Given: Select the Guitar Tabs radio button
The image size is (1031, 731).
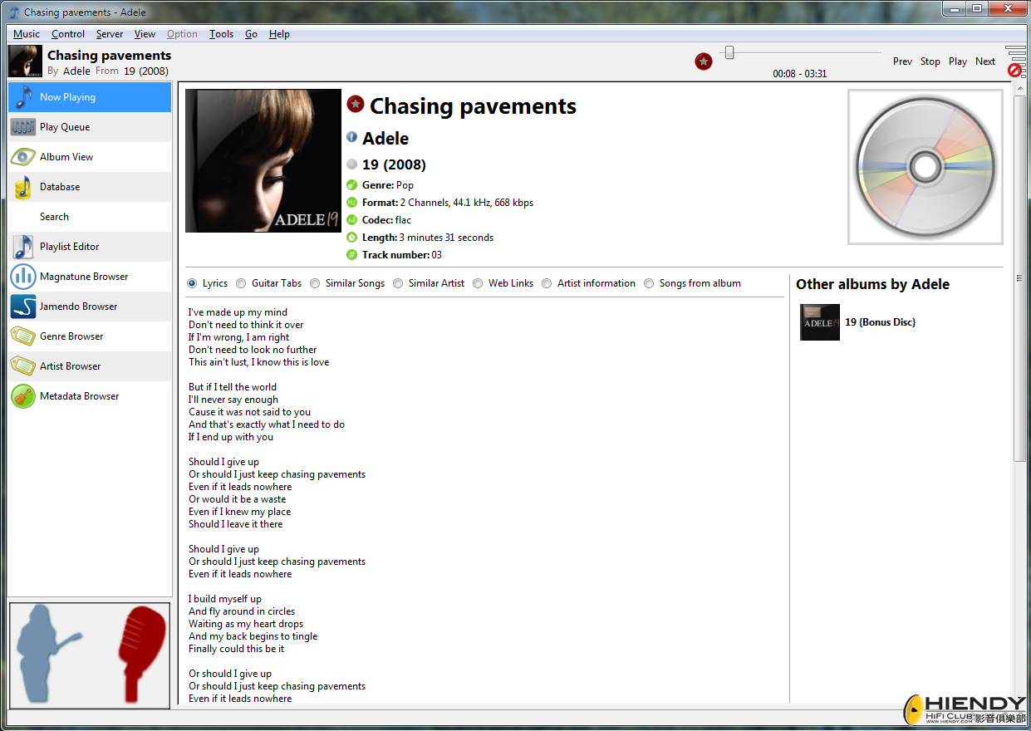Looking at the screenshot, I should pyautogui.click(x=242, y=283).
